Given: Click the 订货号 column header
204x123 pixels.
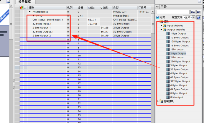Looking at the screenshot, I should click(x=144, y=8).
